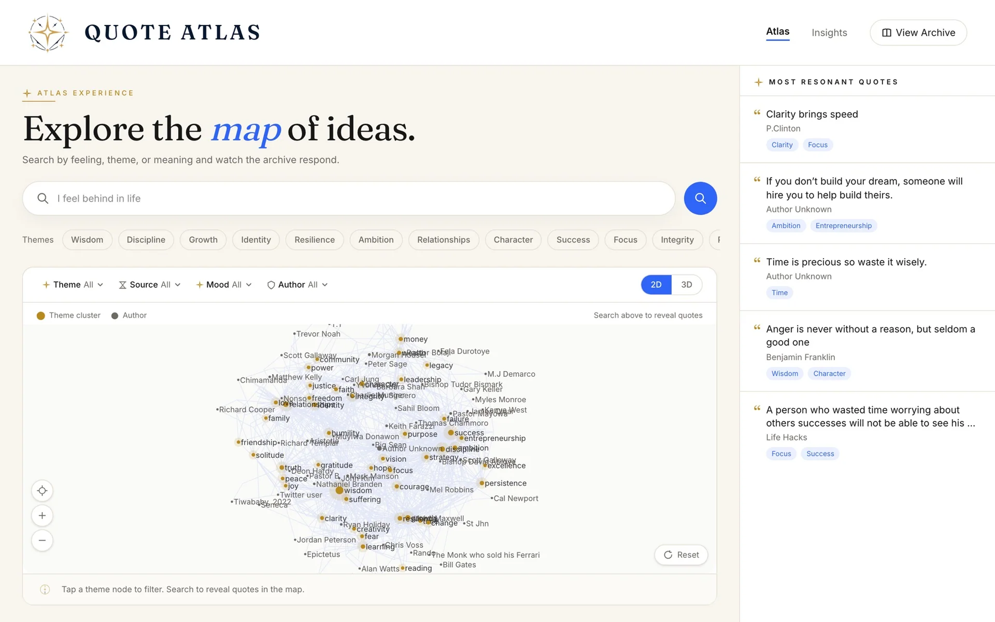Viewport: 995px width, 622px height.
Task: Click the Entrepreneurship tag on dream quote
Action: (x=843, y=225)
